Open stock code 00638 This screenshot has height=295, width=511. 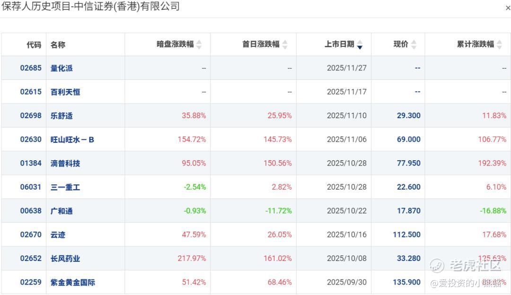31,211
